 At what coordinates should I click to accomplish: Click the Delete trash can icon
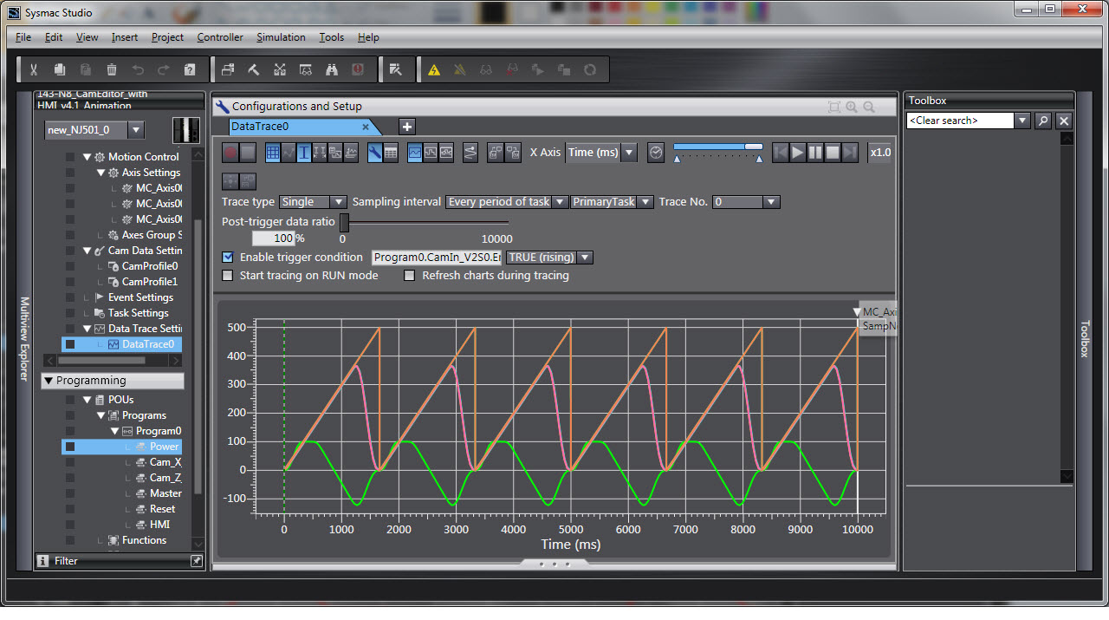(x=111, y=70)
